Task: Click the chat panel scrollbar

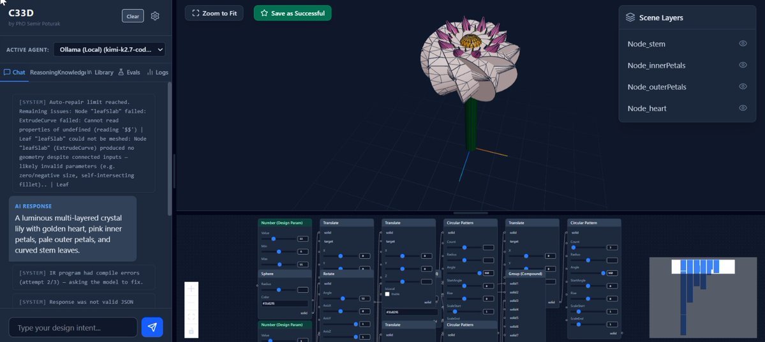Action: pos(169,149)
